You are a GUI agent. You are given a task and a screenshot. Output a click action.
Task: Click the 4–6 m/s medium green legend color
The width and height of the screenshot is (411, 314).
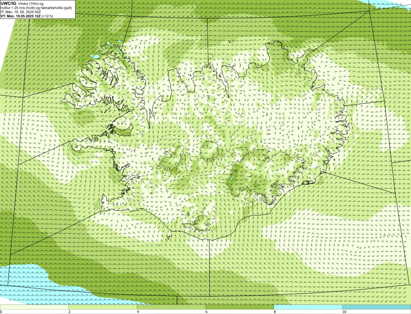click(x=171, y=307)
